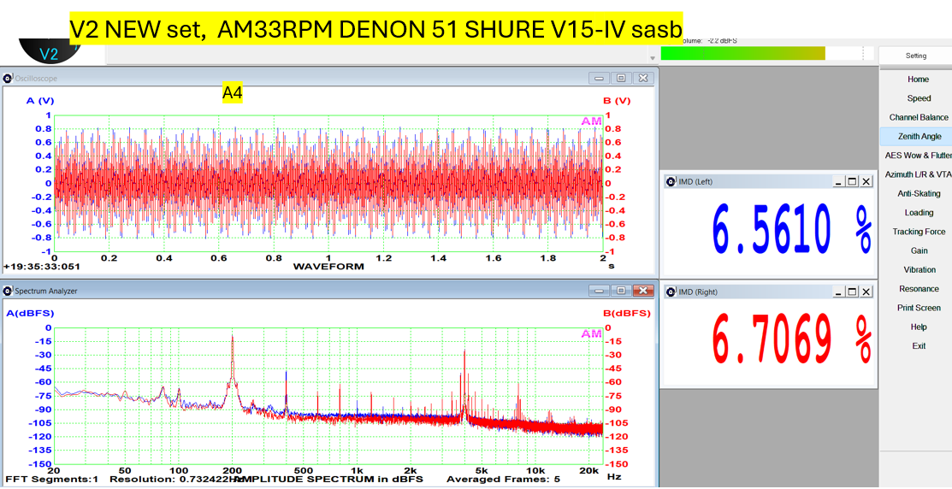This screenshot has height=489, width=952.
Task: Click the FFT Segments:1 status text
Action: point(50,480)
